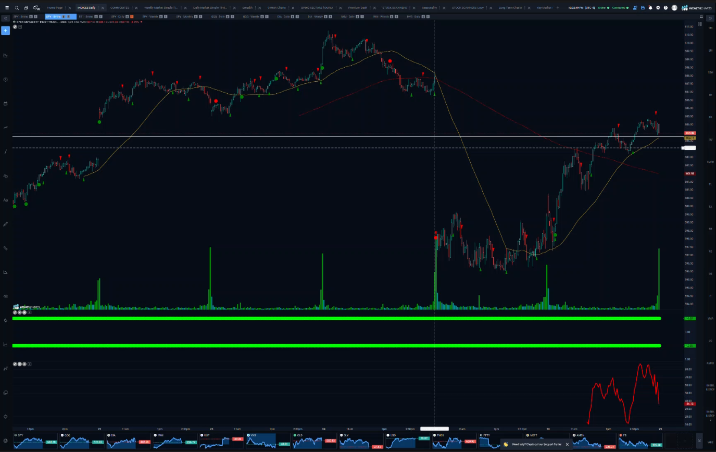This screenshot has height=452, width=716.
Task: Toggle the round icon under symbol title
Action: [15, 27]
